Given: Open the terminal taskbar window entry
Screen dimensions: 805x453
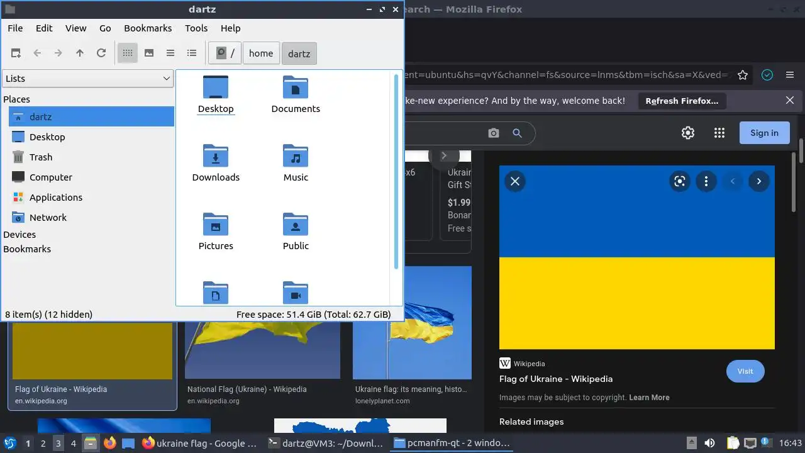Looking at the screenshot, I should point(326,444).
